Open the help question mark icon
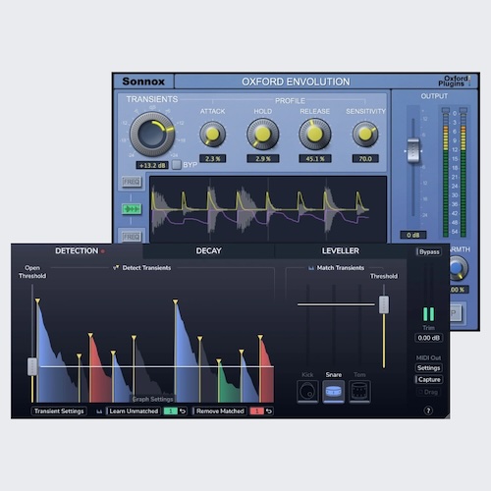 pos(428,410)
